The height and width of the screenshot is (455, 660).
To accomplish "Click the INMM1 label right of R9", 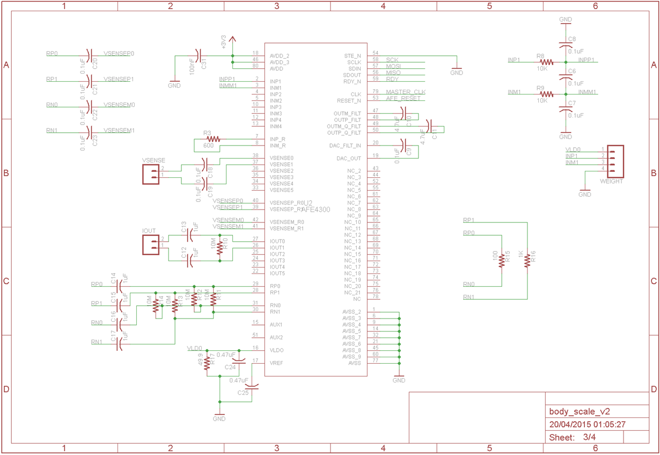I will tap(588, 92).
